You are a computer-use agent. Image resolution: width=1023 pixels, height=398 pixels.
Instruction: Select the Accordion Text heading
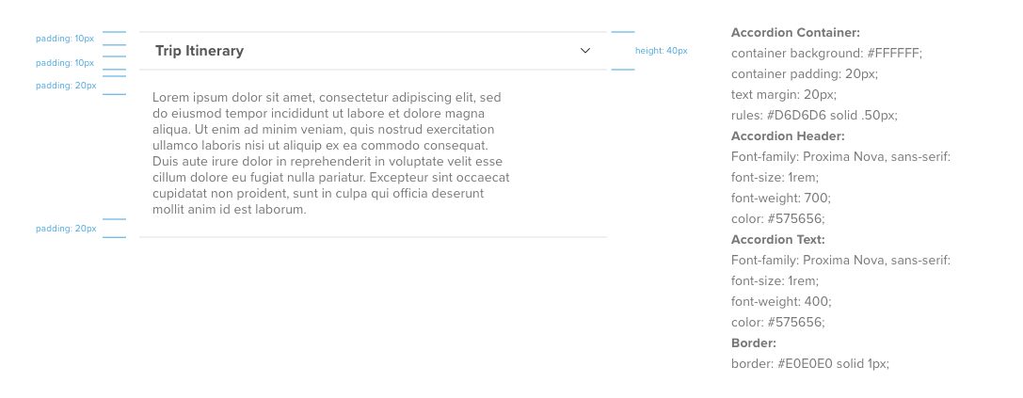778,239
